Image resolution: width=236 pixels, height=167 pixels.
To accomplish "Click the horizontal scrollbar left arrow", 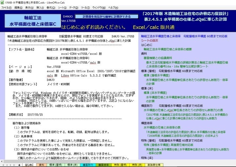I will click(x=2, y=161).
